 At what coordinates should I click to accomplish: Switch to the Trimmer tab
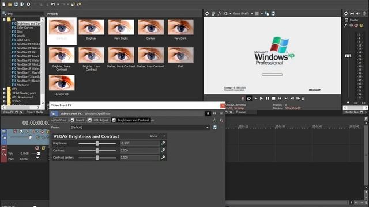[x=241, y=112]
